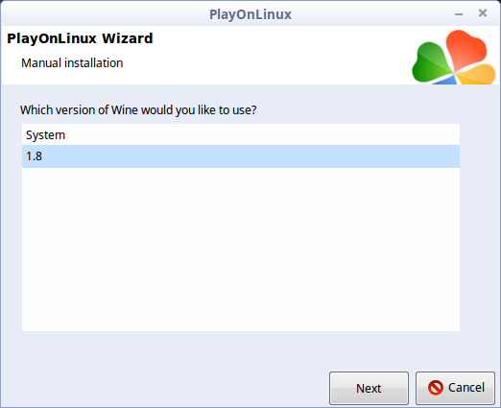
Task: Click the PlayOnLinux Wizard heading
Action: 80,38
